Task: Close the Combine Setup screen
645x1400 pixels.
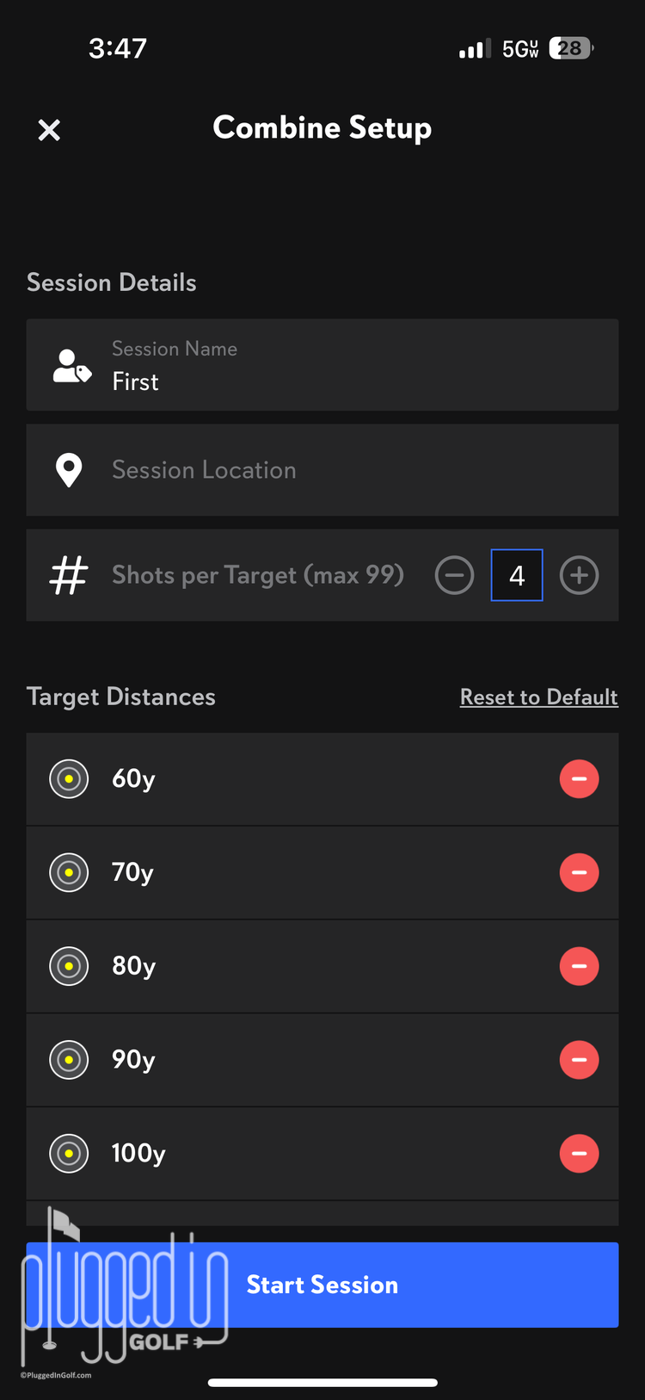Action: (50, 130)
